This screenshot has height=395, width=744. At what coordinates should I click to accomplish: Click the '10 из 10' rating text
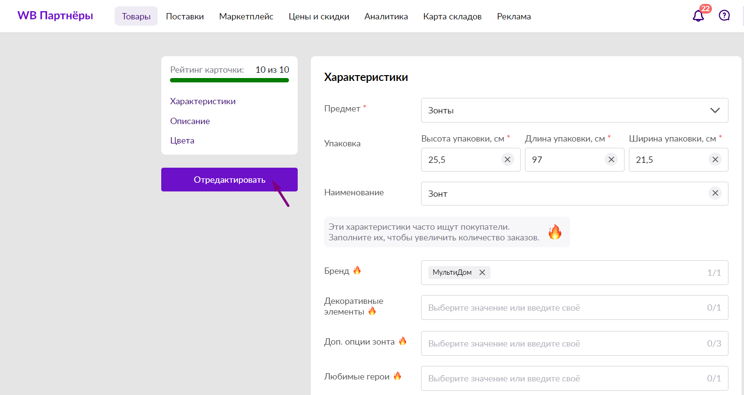click(x=272, y=70)
